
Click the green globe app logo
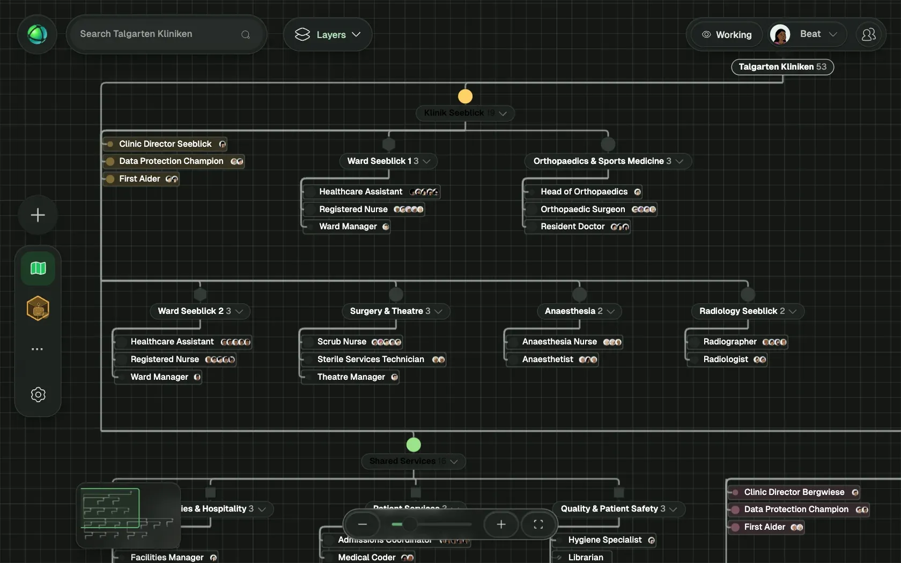(38, 34)
